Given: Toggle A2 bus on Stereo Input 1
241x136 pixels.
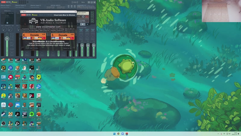Looking at the screenshot, I should 12,37.
